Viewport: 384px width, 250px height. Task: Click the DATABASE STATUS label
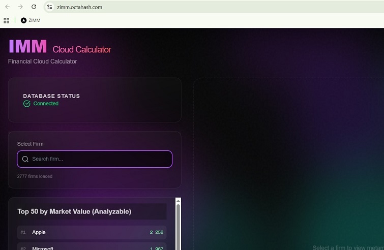(51, 96)
